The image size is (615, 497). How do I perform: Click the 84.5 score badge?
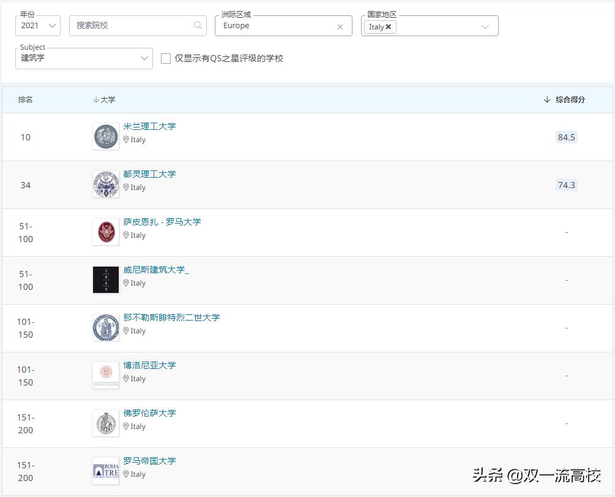point(565,137)
